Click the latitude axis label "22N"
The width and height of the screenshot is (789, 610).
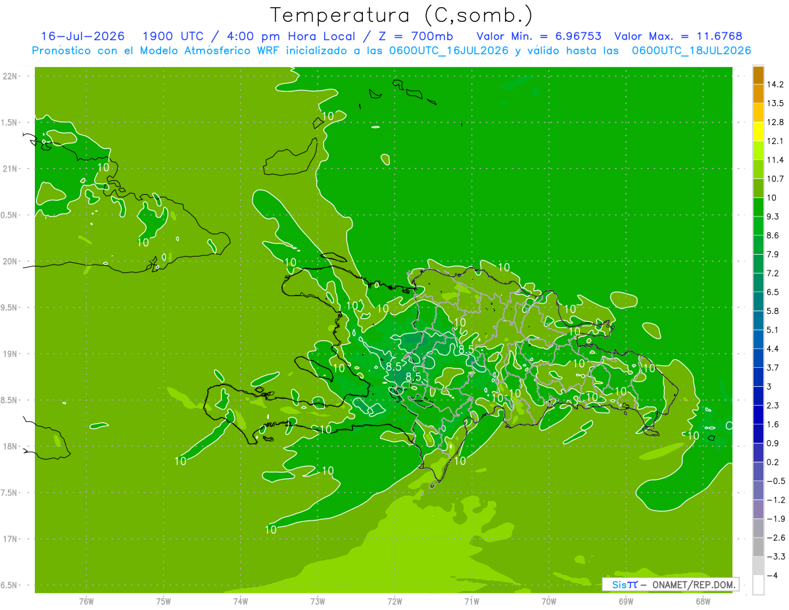(x=10, y=76)
